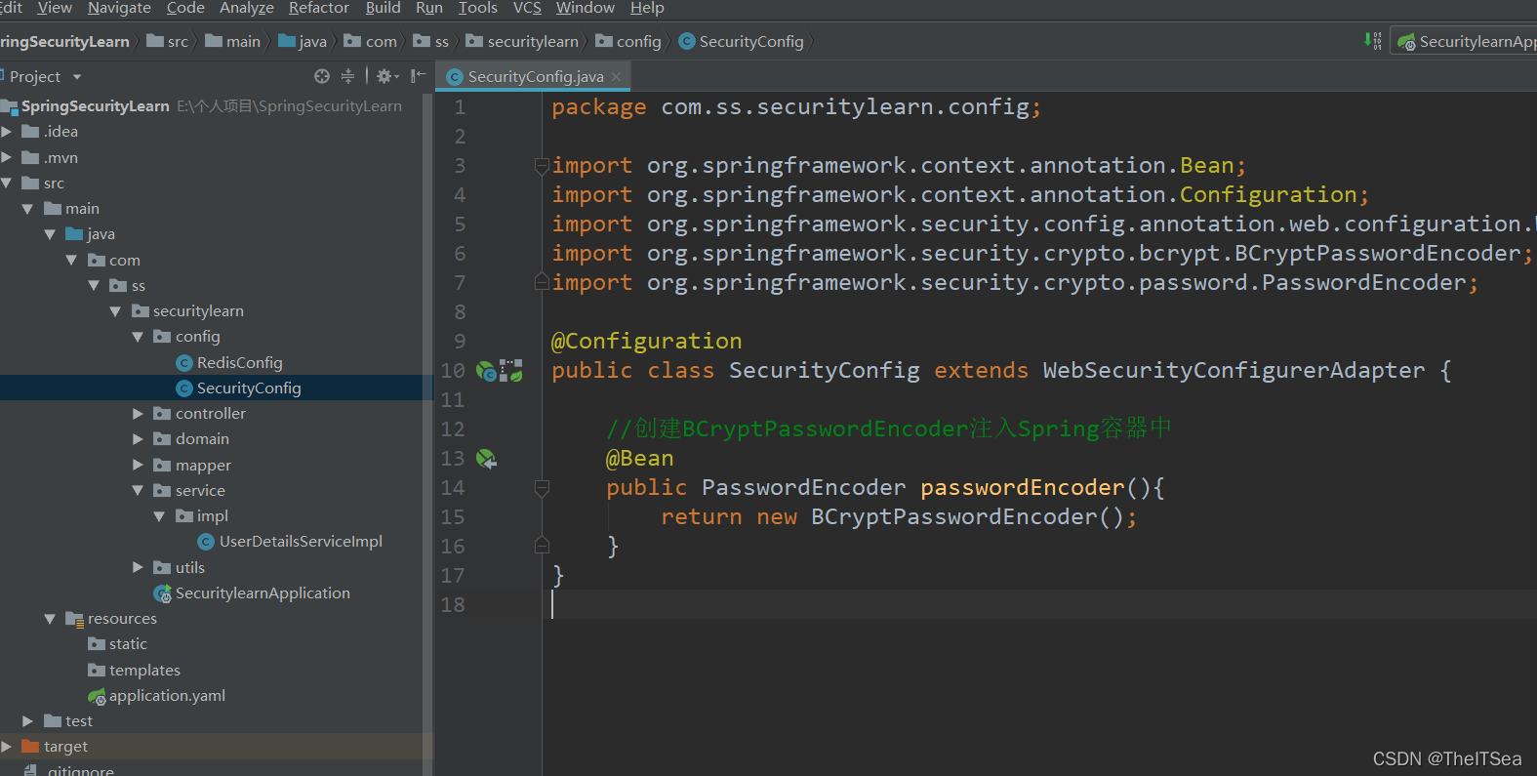Expand the .idea folder
Screen dimensions: 1537x776
pyautogui.click(x=7, y=132)
